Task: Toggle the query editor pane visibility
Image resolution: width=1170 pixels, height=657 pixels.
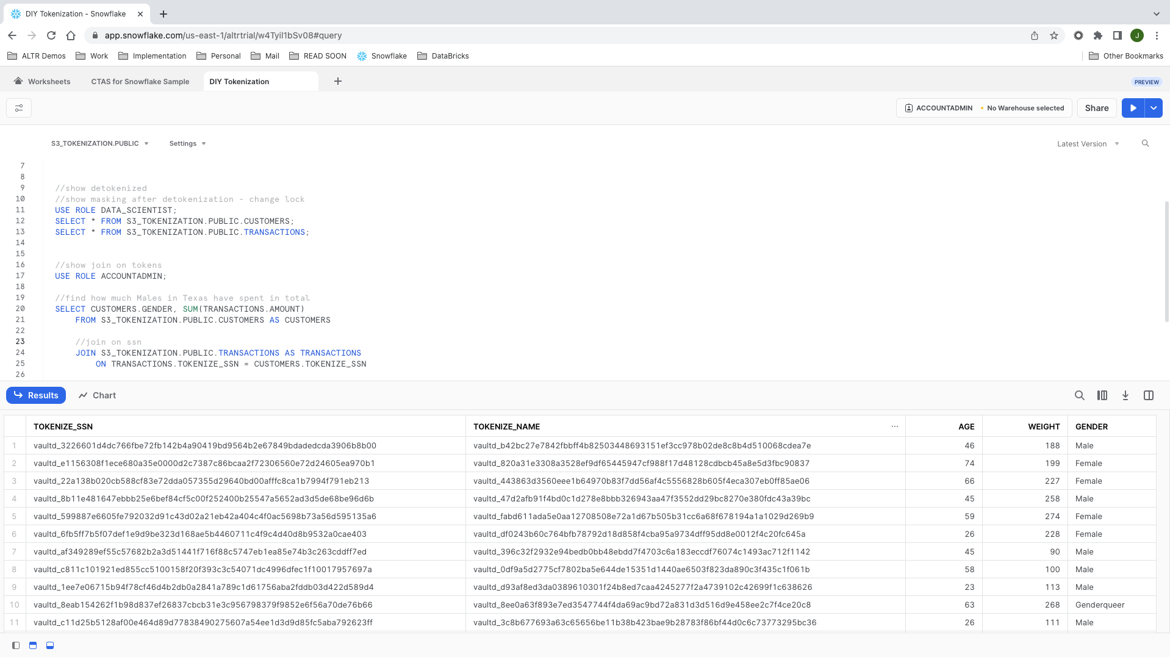Action: [x=33, y=645]
